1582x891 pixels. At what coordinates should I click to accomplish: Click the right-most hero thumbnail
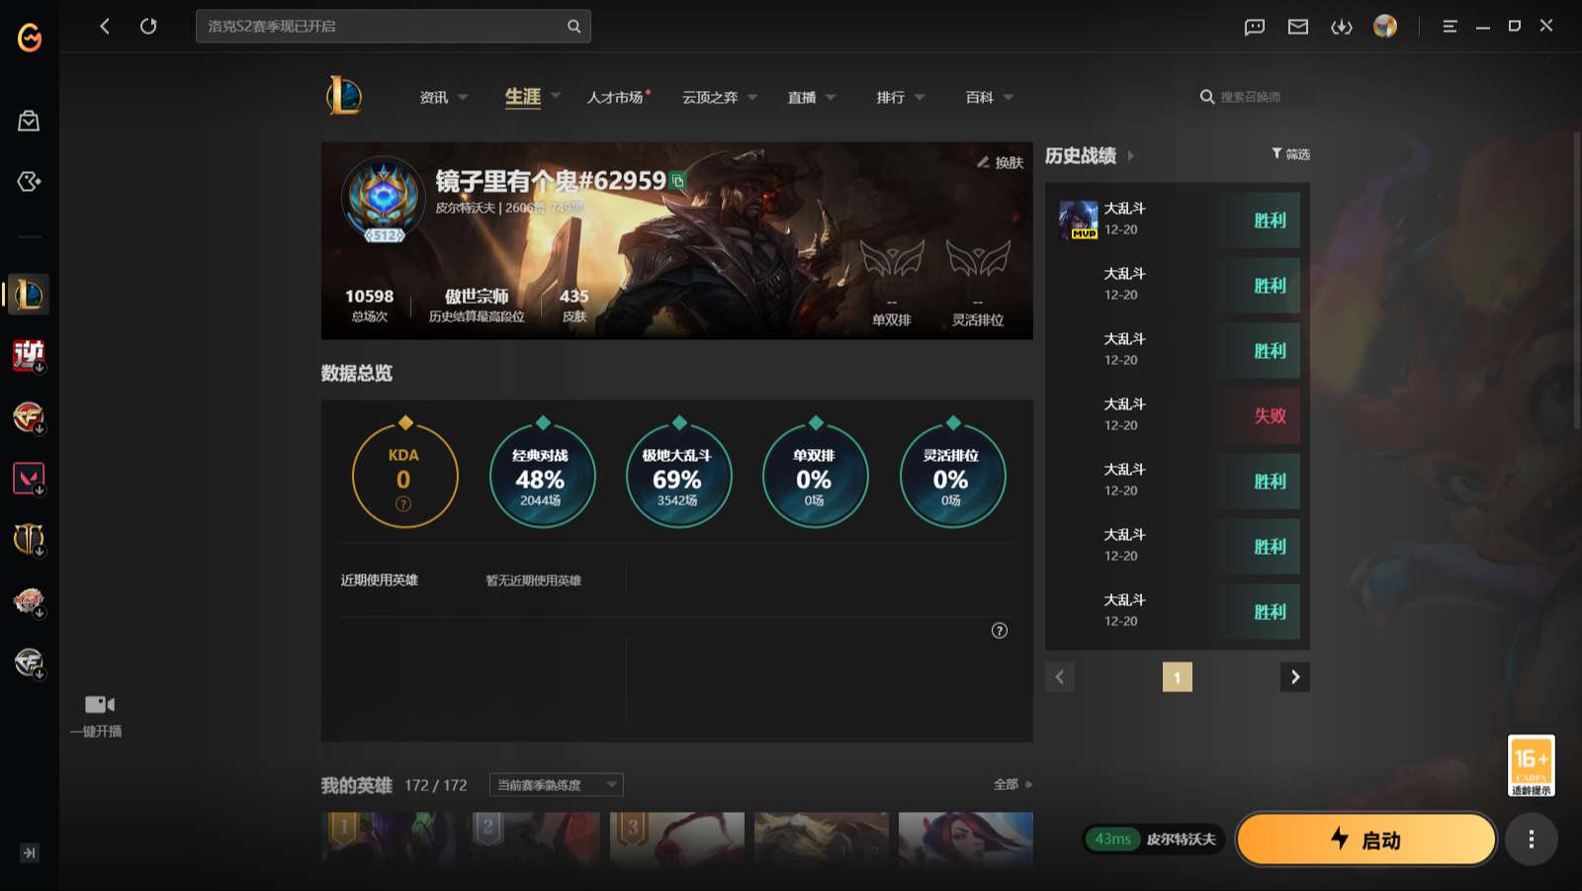click(966, 839)
